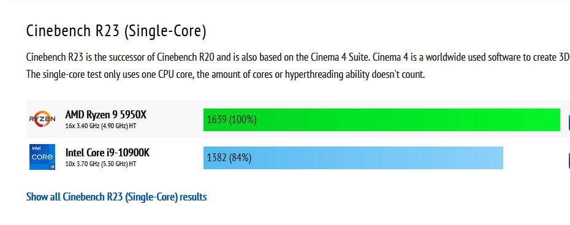Select the 1639 (100%) score label
Image resolution: width=570 pixels, height=225 pixels.
[232, 120]
